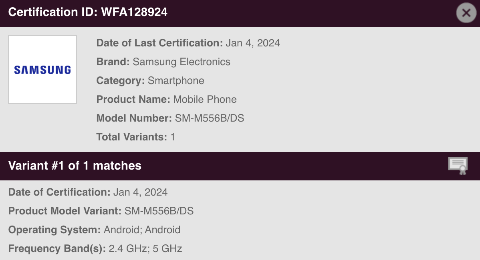Image resolution: width=480 pixels, height=260 pixels.
Task: Click the Jan 4, 2024 last certification value
Action: point(253,43)
